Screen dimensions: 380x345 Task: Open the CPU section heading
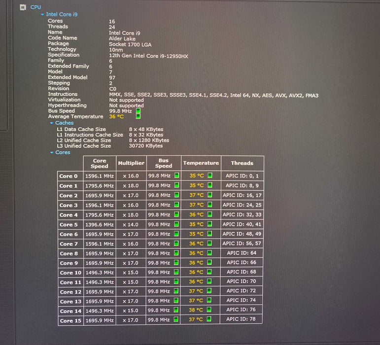click(35, 7)
